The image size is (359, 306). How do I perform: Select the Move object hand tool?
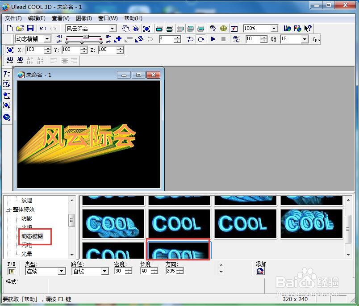(x=126, y=29)
